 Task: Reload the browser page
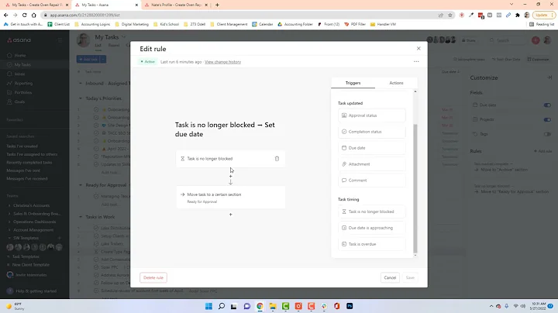pos(24,15)
